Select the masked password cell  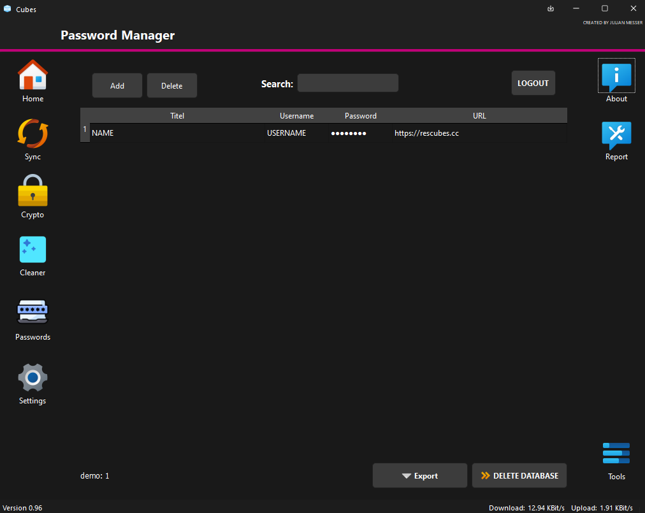tap(360, 133)
